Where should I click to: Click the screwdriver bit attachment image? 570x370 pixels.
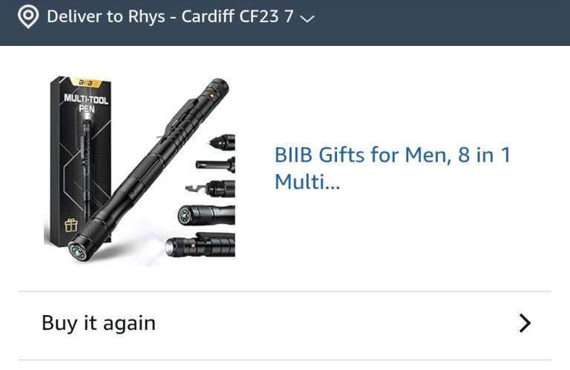point(215,165)
